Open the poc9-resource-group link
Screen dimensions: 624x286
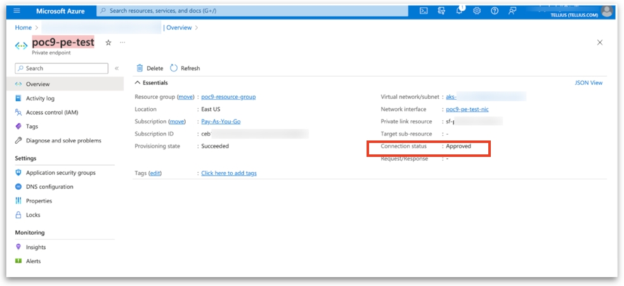pos(228,97)
